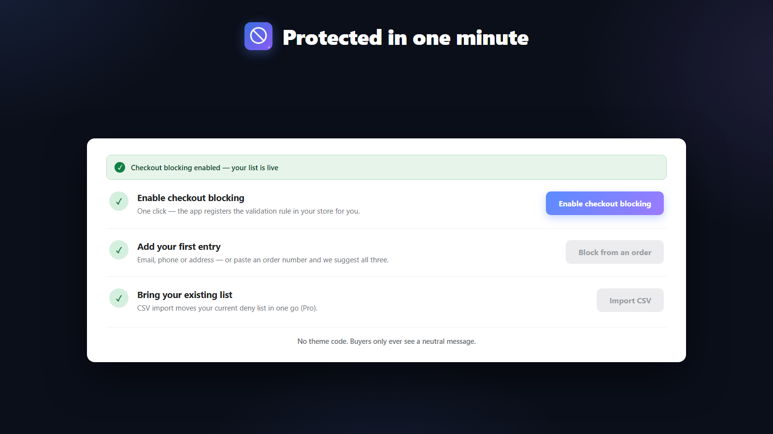
Task: Click the Protected in one minute heading
Action: (405, 38)
